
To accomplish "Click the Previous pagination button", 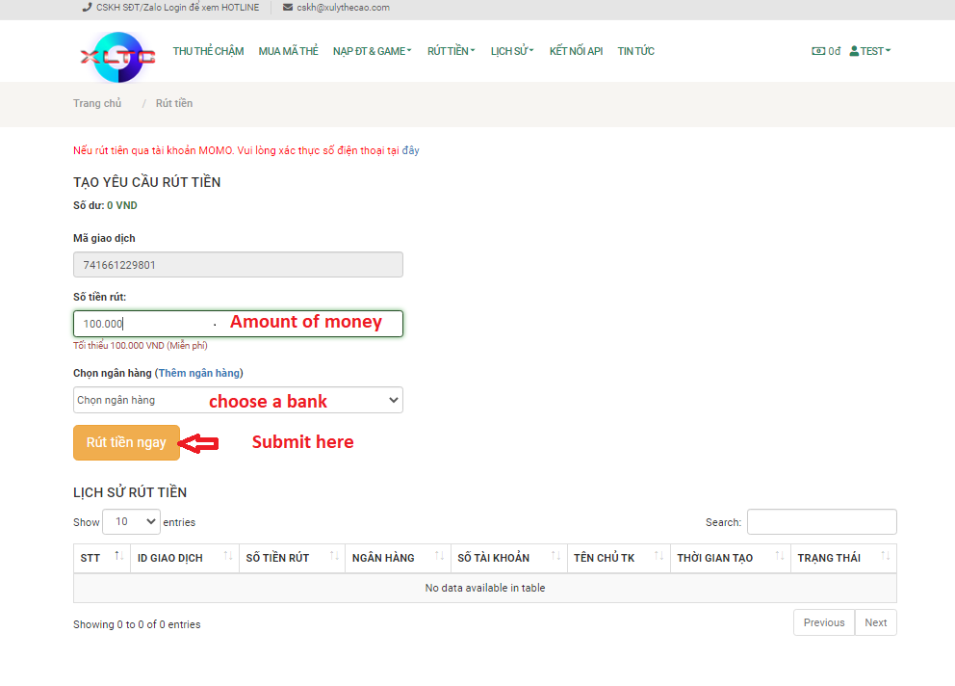I will (824, 622).
